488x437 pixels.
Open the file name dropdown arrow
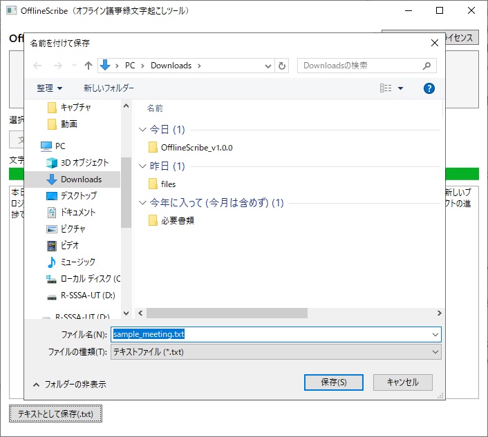coord(435,335)
